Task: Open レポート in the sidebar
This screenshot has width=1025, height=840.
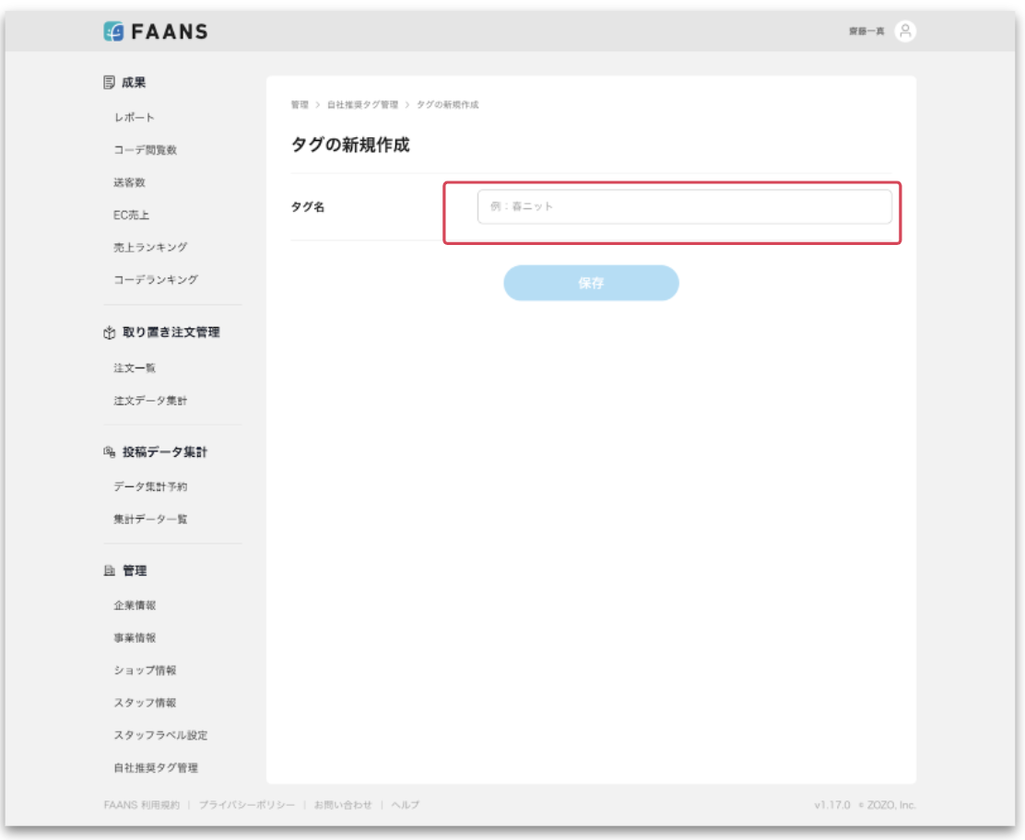Action: click(135, 118)
